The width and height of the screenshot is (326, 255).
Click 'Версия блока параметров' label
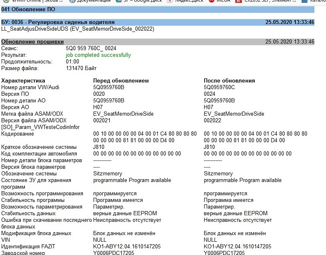coord(33,167)
